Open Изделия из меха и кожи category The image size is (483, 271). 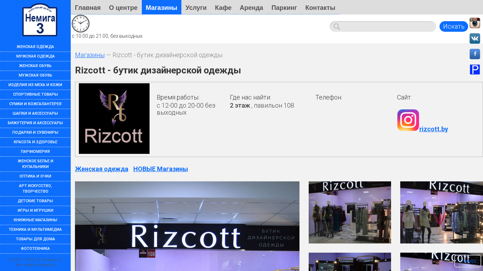[x=35, y=85]
